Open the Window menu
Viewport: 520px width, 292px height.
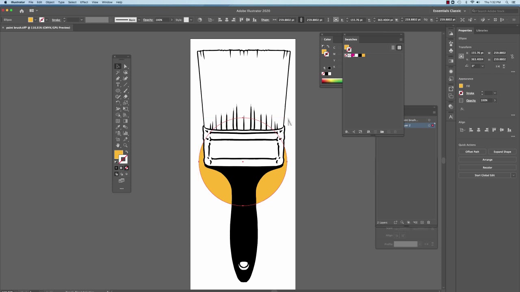click(107, 2)
